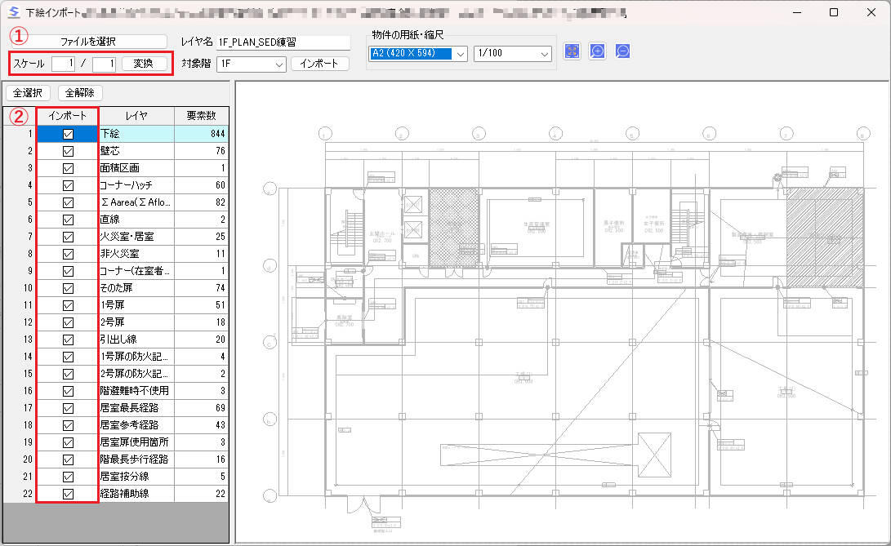Uncheck the import checkbox for 下絵
891x546 pixels.
pyautogui.click(x=68, y=134)
